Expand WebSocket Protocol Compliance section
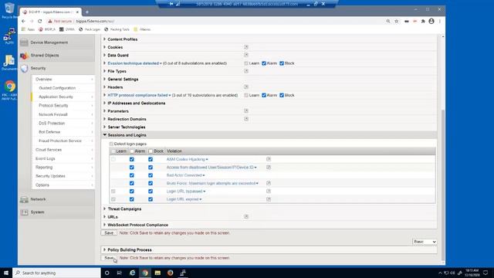This screenshot has width=494, height=278. (x=104, y=225)
